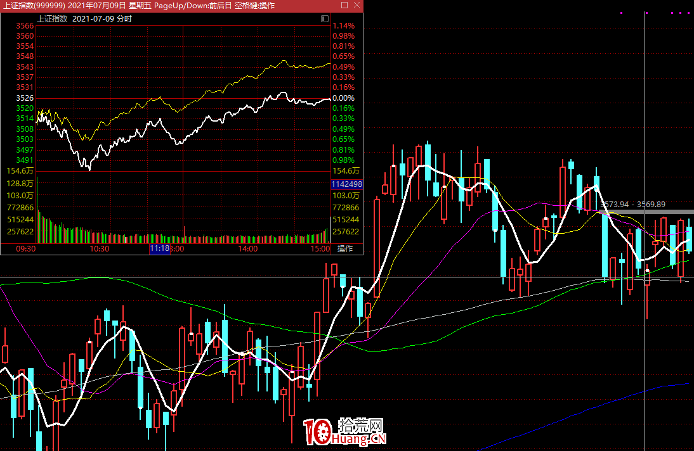Click the green price label 3508

25,129
